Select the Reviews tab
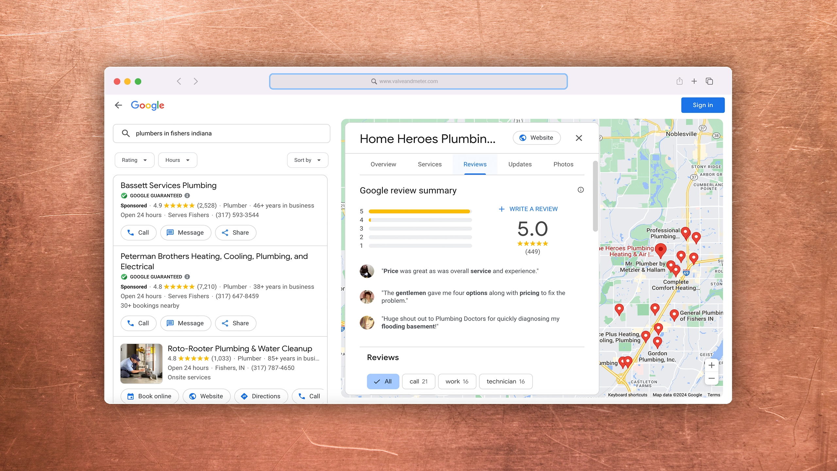Viewport: 837px width, 471px height. pos(475,164)
